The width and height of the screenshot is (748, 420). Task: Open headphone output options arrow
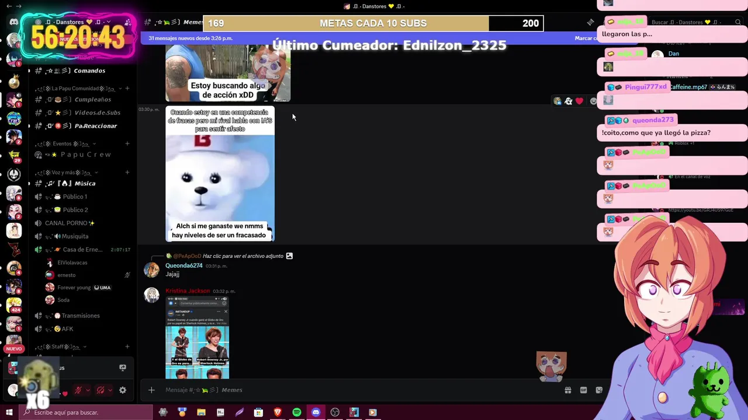coord(110,390)
